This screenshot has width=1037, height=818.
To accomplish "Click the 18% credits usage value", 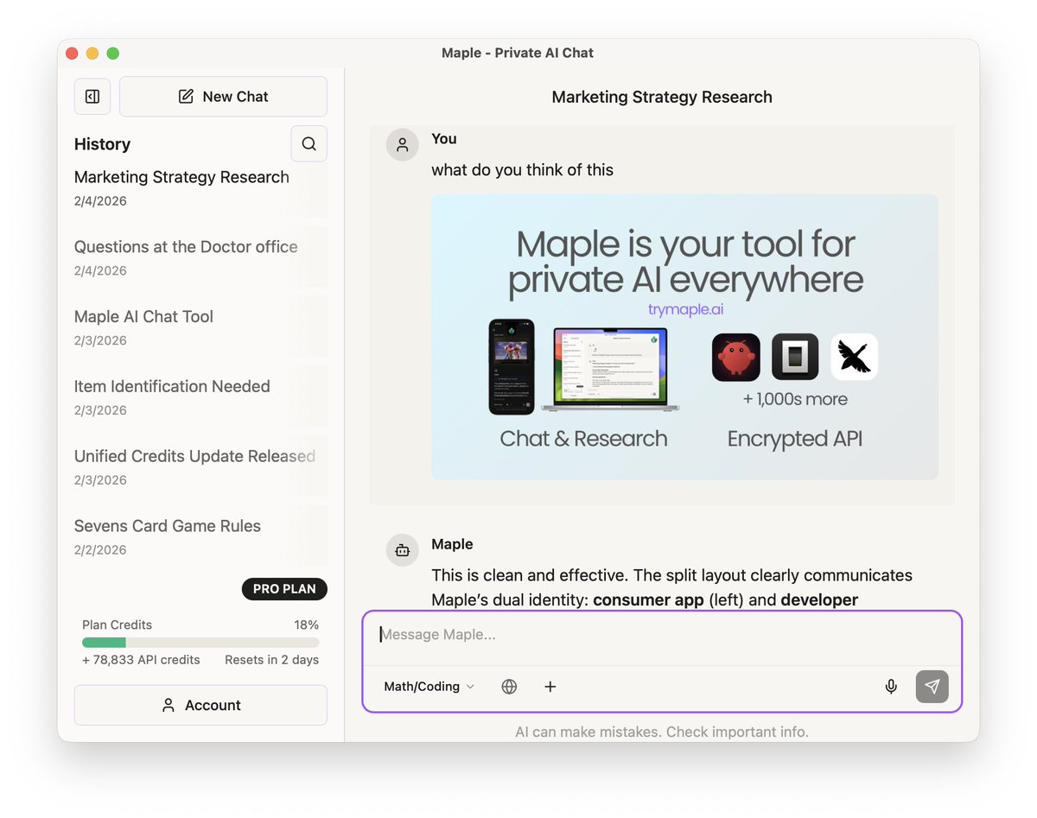I will pos(306,625).
